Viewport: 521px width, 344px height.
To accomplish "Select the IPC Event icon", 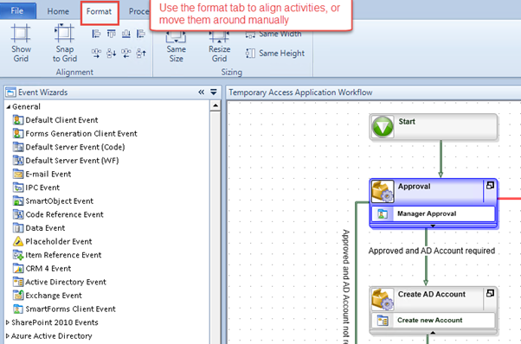I will 18,188.
